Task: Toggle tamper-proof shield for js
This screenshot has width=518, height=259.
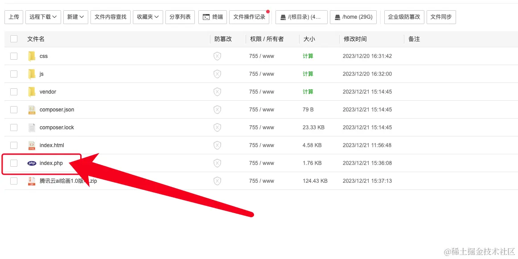Action: tap(217, 74)
